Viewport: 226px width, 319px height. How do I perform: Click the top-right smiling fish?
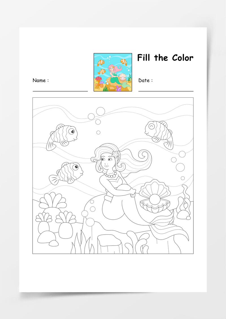coord(159,134)
